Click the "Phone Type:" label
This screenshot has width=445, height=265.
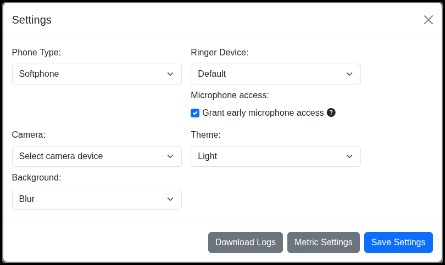[x=36, y=53]
